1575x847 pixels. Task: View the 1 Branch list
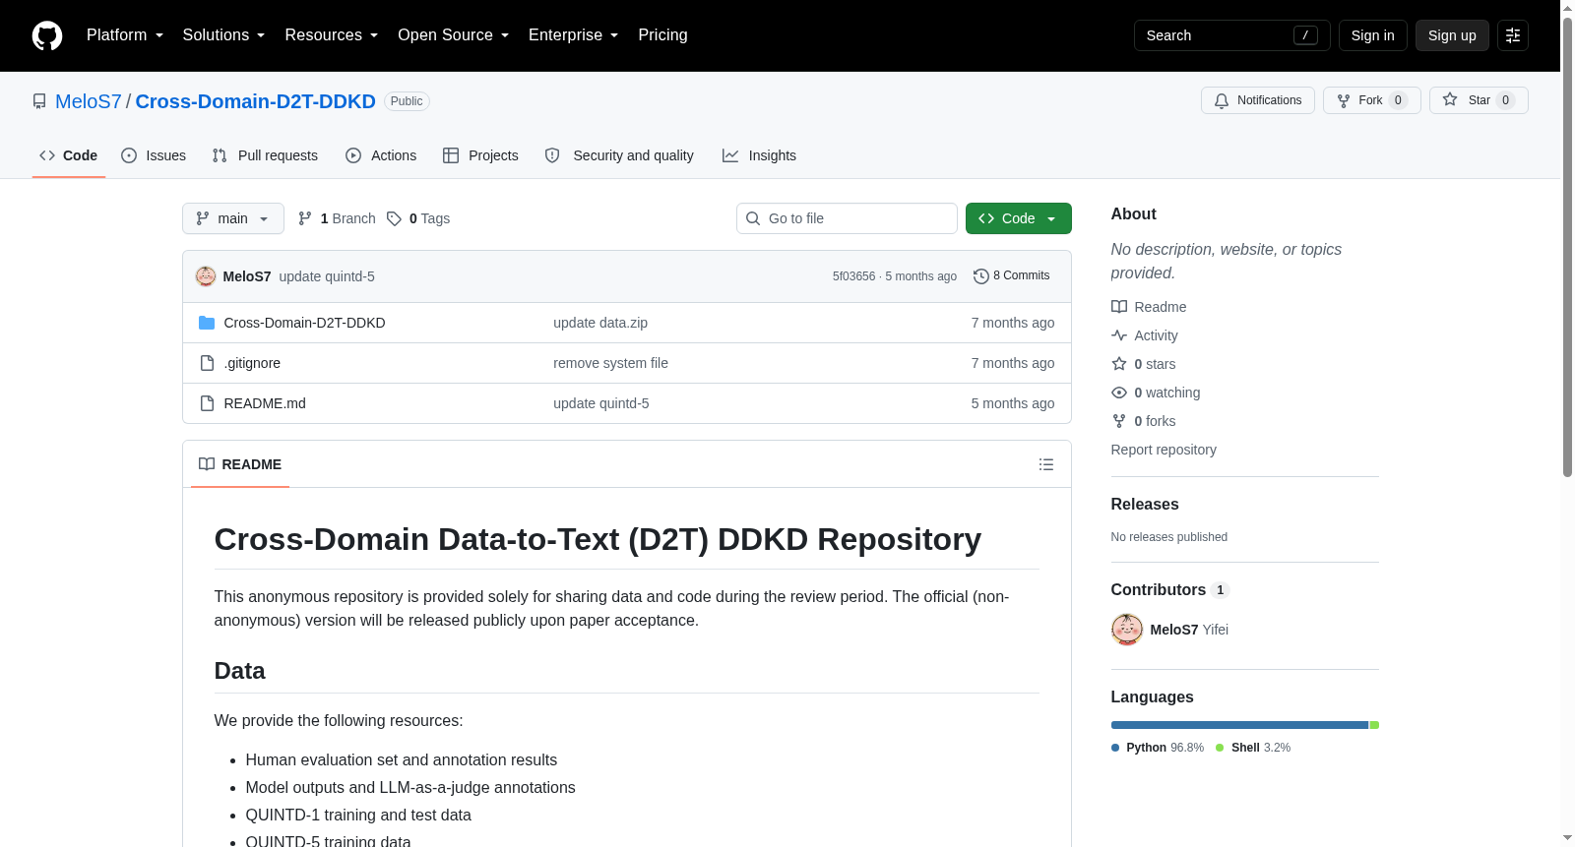[x=338, y=218]
